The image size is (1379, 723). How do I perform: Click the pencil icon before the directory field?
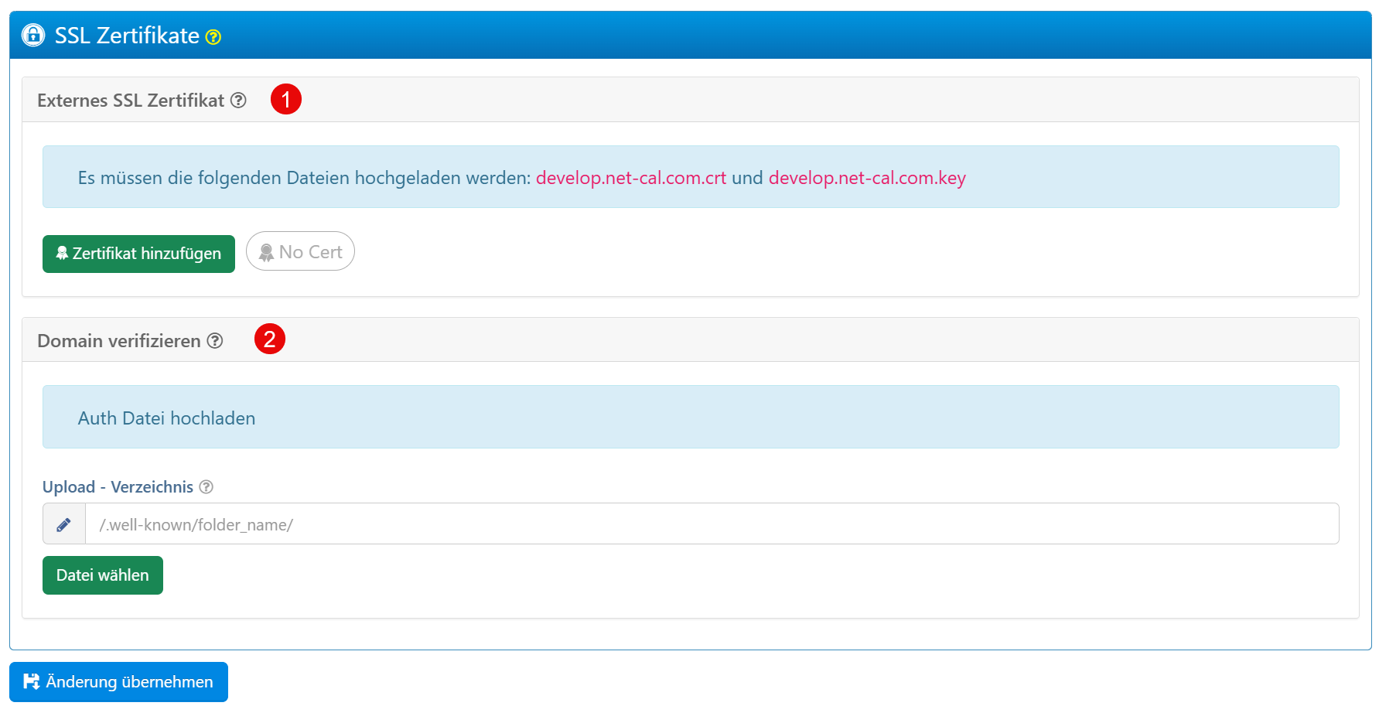(x=64, y=524)
